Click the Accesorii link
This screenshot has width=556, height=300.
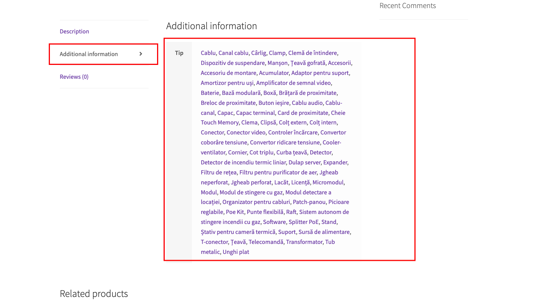(x=339, y=63)
